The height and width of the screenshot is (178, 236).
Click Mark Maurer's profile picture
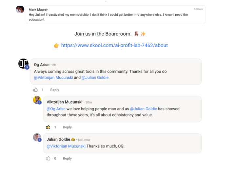[20, 10]
